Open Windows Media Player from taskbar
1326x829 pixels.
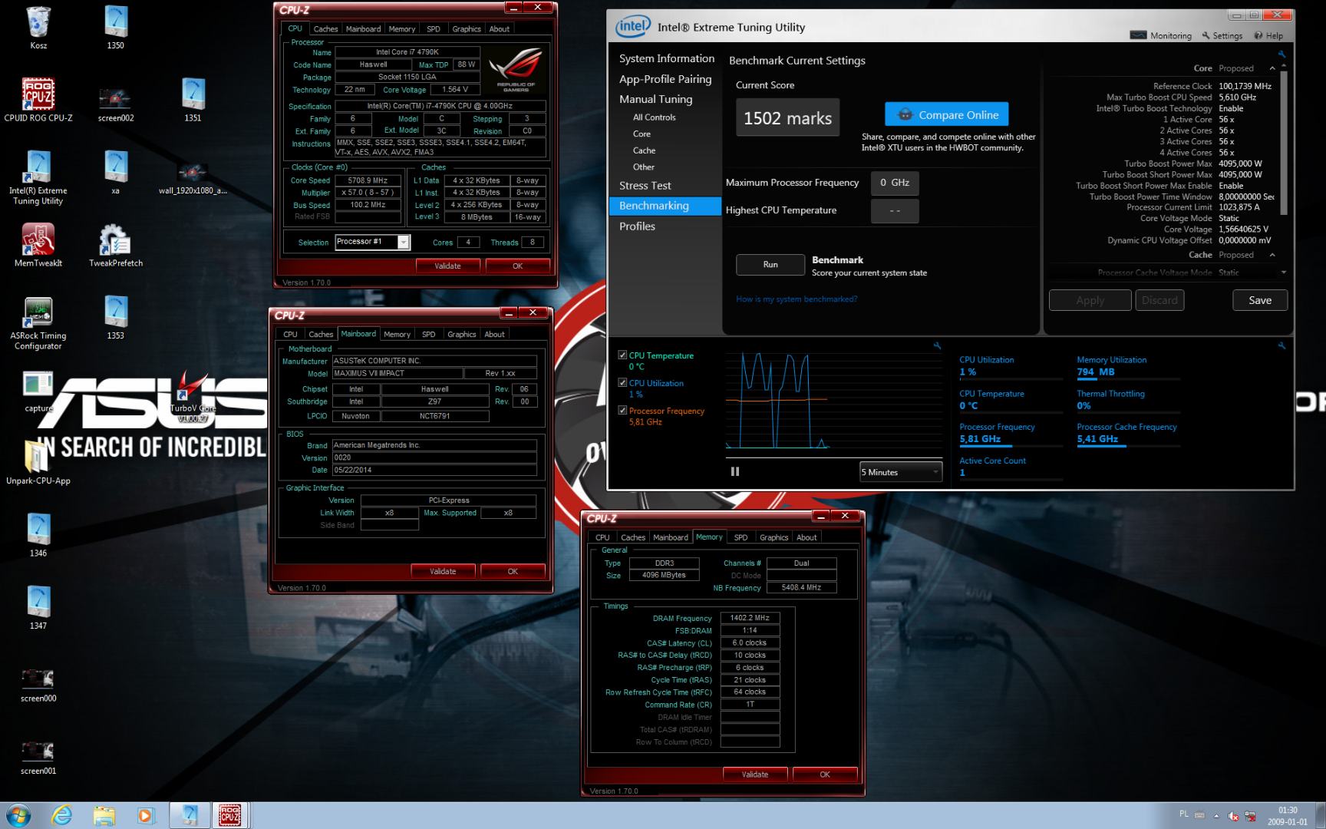pos(146,815)
